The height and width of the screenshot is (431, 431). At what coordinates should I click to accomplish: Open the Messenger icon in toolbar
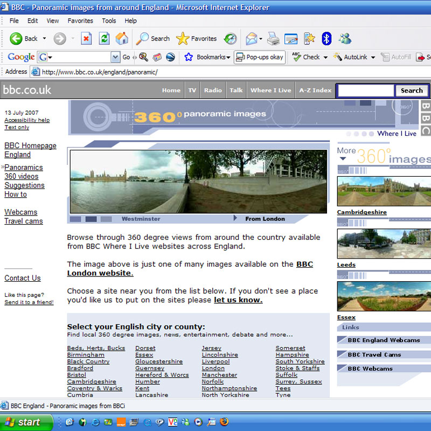coord(345,39)
